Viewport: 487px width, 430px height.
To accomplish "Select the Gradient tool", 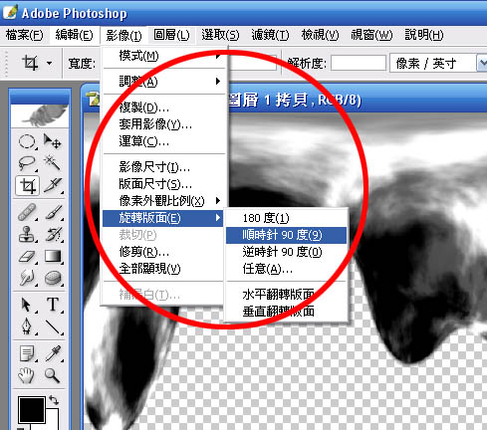I will [53, 256].
